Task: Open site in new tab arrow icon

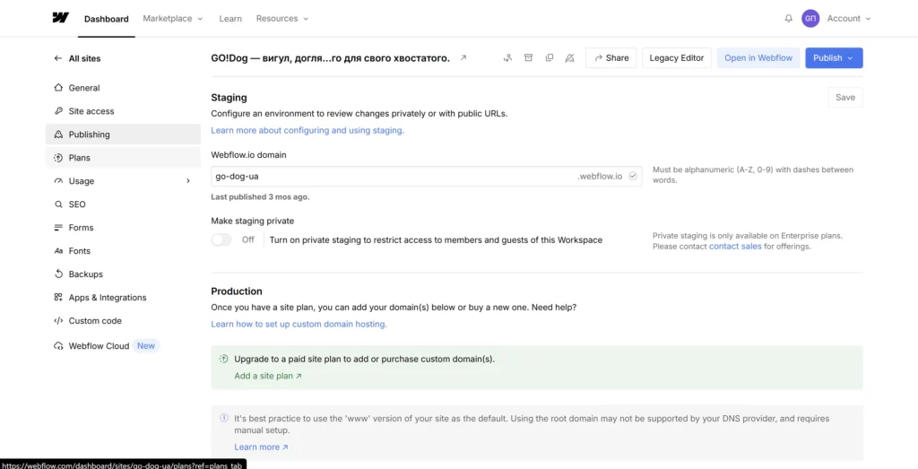Action: tap(463, 58)
